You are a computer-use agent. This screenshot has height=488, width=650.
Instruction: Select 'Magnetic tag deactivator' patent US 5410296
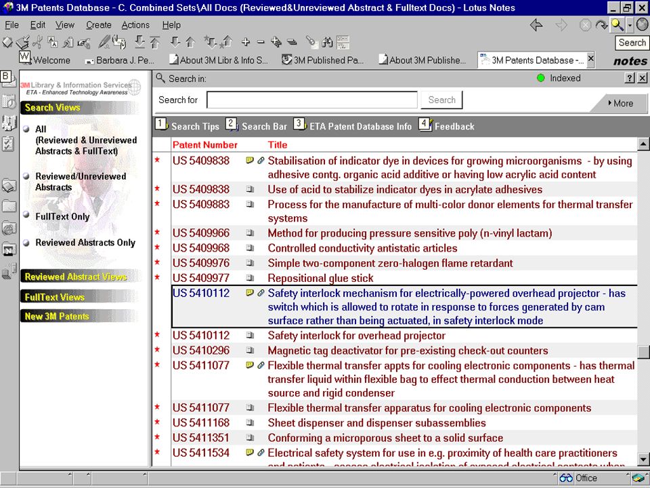tap(395, 350)
